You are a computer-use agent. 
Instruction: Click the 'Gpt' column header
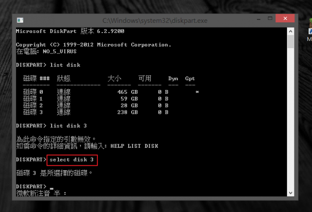[190, 79]
